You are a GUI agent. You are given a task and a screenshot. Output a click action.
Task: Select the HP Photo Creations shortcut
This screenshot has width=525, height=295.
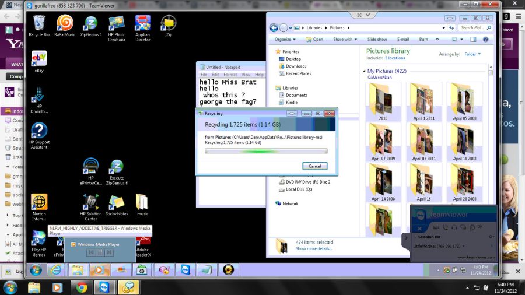[117, 29]
